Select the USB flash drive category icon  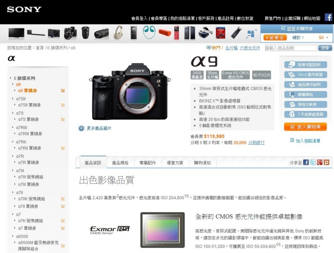(x=236, y=33)
